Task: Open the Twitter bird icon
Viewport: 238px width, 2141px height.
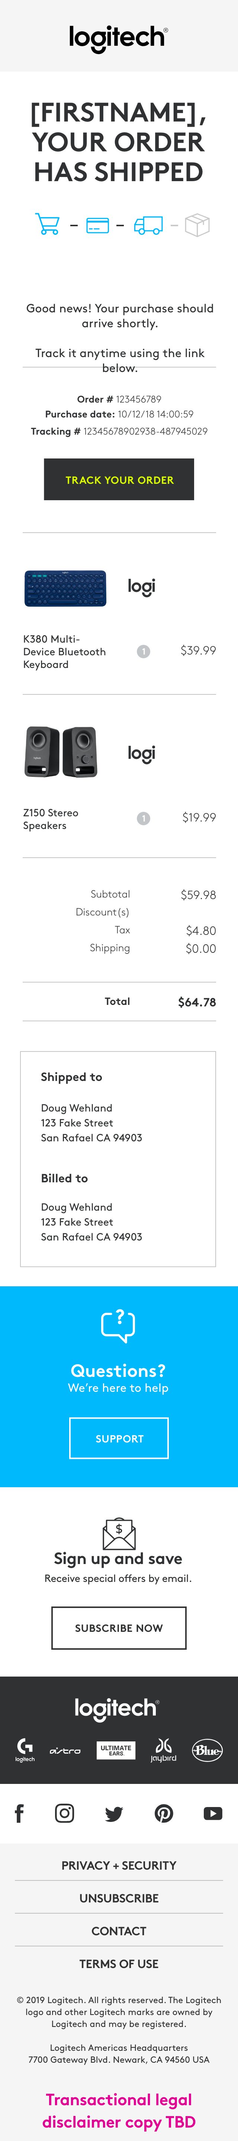Action: coord(114,1813)
